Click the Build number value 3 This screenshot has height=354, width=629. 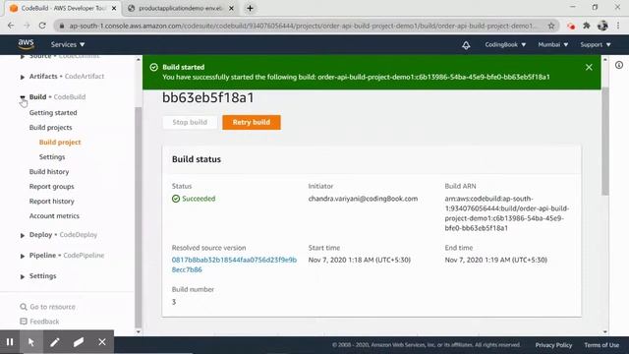click(x=174, y=302)
